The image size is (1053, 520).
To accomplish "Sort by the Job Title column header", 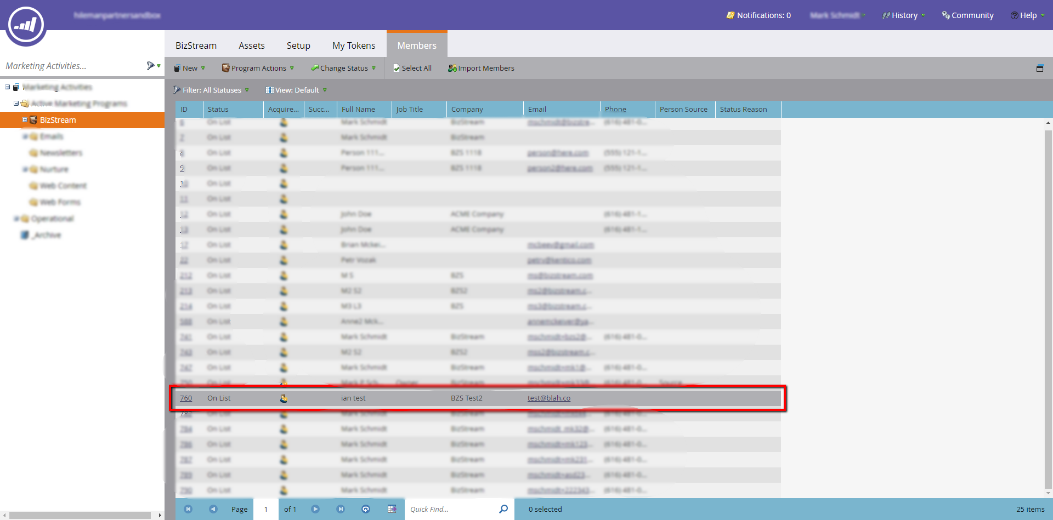I will pos(419,109).
